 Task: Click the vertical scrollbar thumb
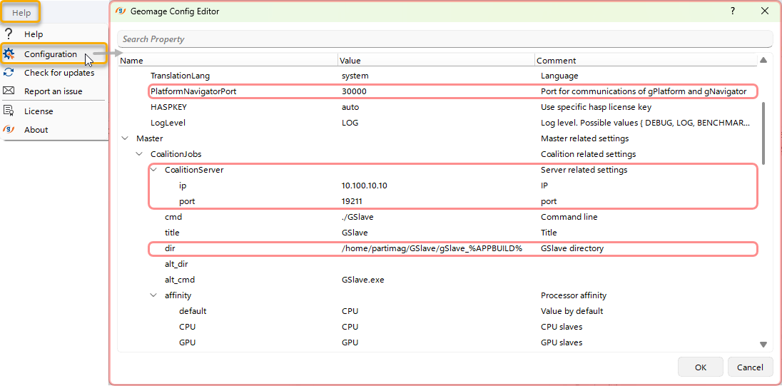[763, 133]
